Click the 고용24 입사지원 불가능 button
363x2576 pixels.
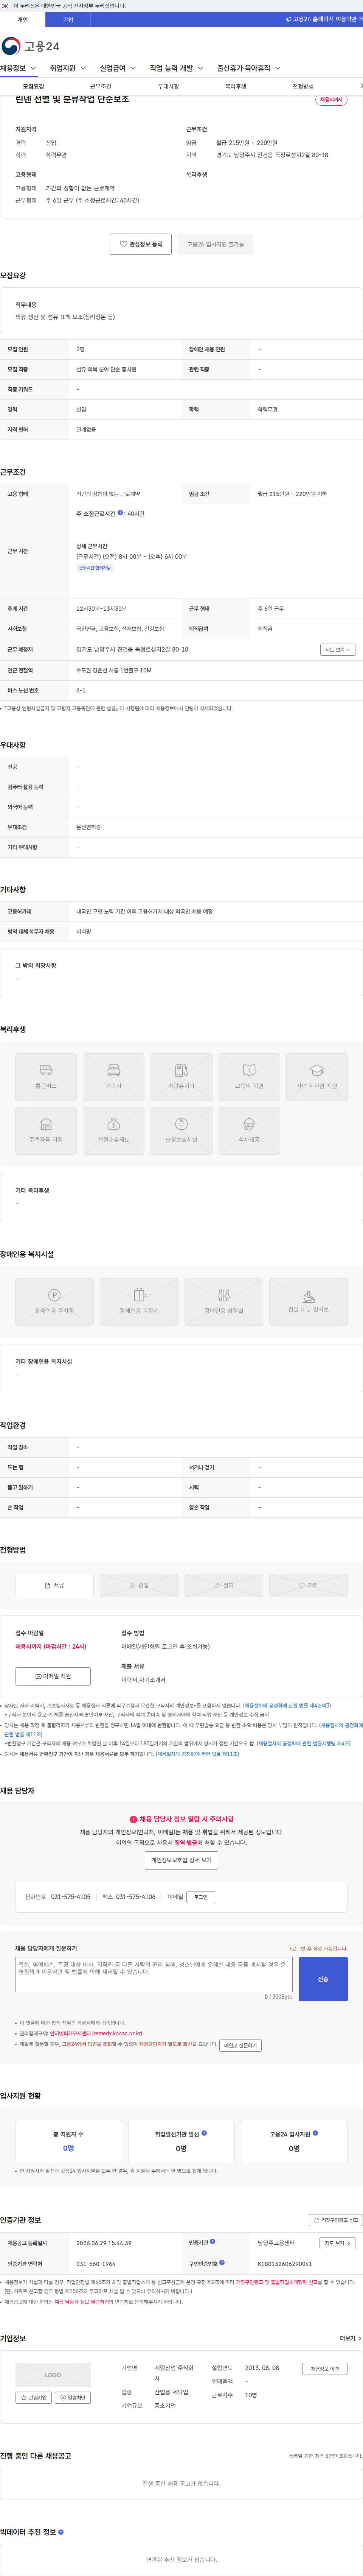[215, 244]
